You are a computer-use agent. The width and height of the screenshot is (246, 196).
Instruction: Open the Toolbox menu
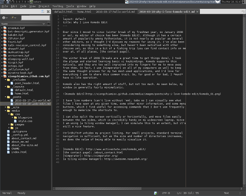click(x=58, y=6)
